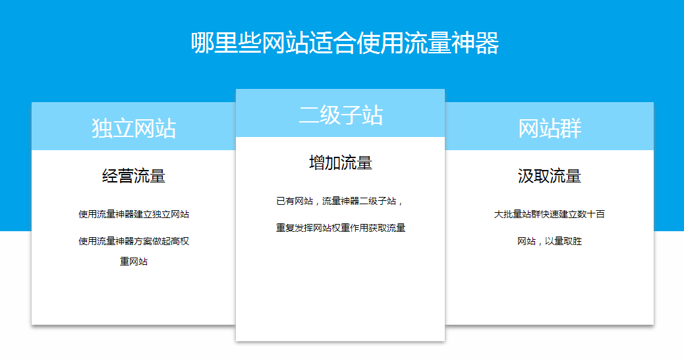This screenshot has height=359, width=684.
Task: Click the text 使用流量神器建立独立网站
Action: click(134, 214)
